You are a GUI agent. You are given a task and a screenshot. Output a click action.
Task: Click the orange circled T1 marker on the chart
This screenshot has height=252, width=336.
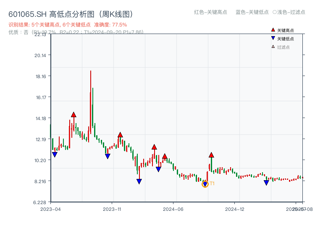205,184
